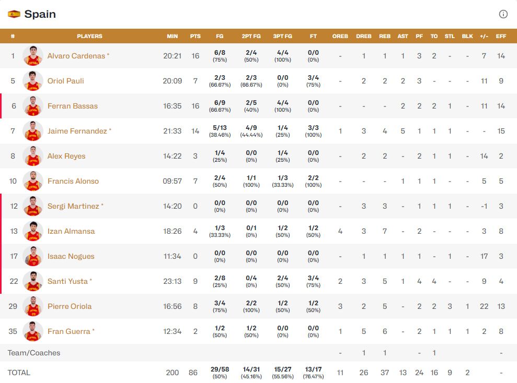Select Jaime Fernandez's name link
Viewport: 517px width, 383px height.
[x=77, y=131]
